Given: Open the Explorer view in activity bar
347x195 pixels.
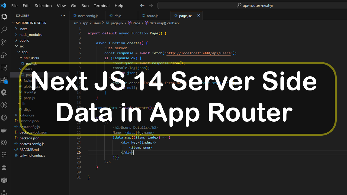Looking at the screenshot, I should (4, 17).
